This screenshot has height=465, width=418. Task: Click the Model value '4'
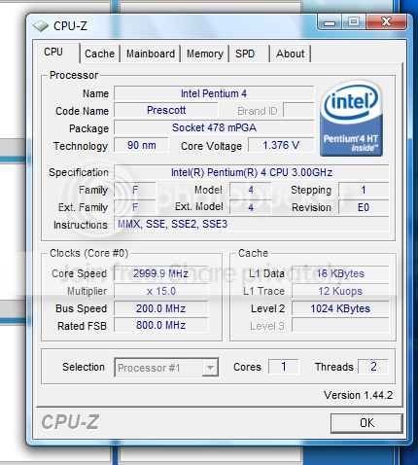point(251,190)
